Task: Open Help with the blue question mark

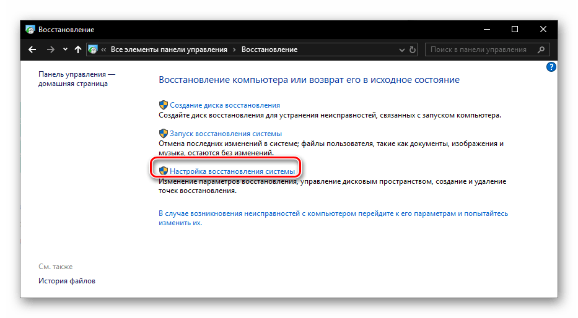Action: (x=551, y=67)
